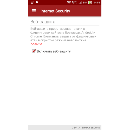Tap the cellular signal bars icon
Image resolution: width=130 pixels, height=130 pixels.
click(80, 3)
